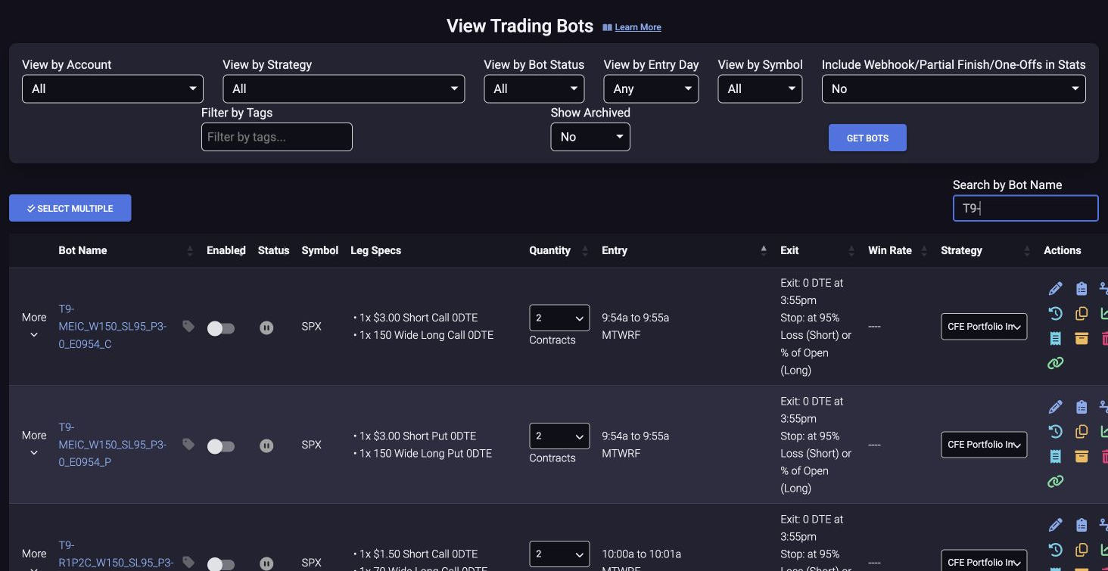The image size is (1108, 571).
Task: Open the View by Bot Status dropdown
Action: coord(534,88)
